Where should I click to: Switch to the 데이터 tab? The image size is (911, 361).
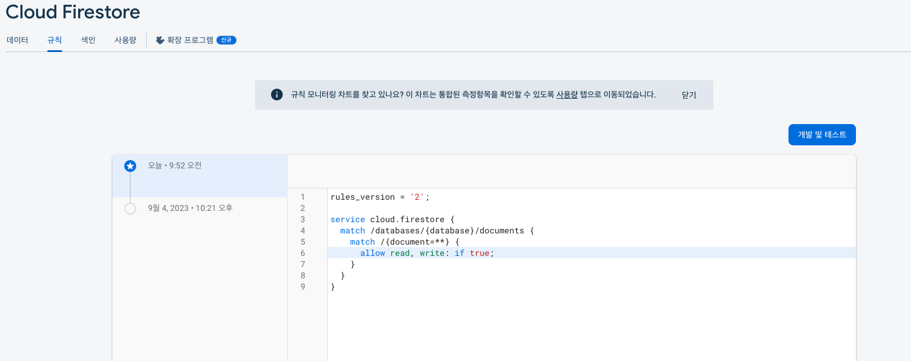point(17,40)
